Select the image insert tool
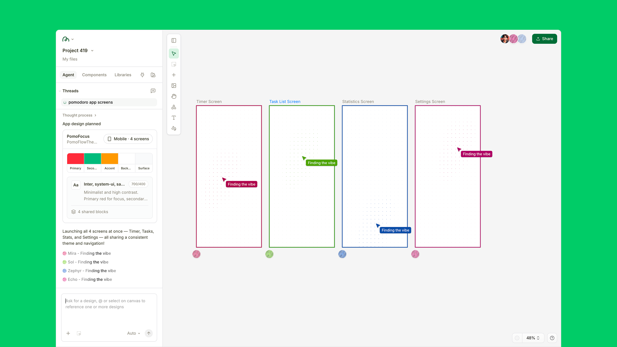This screenshot has width=617, height=347. click(174, 86)
